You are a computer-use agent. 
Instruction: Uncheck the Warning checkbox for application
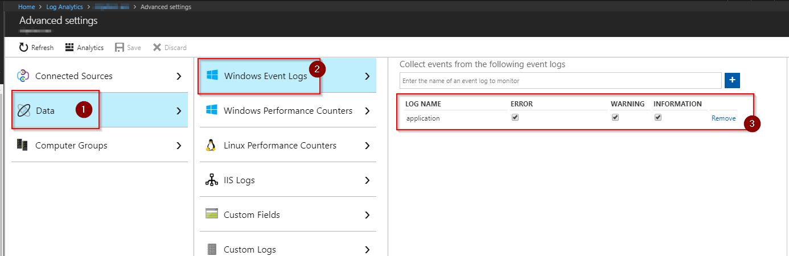pos(615,118)
